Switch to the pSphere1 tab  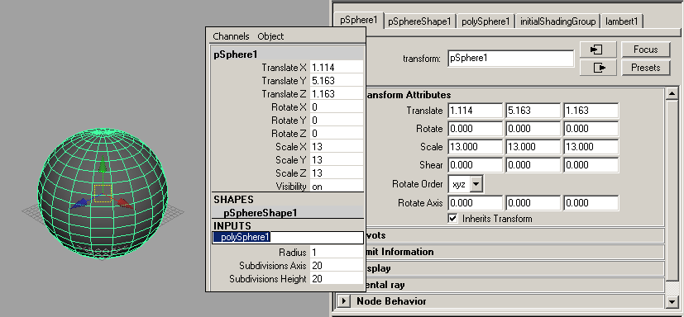coord(358,21)
